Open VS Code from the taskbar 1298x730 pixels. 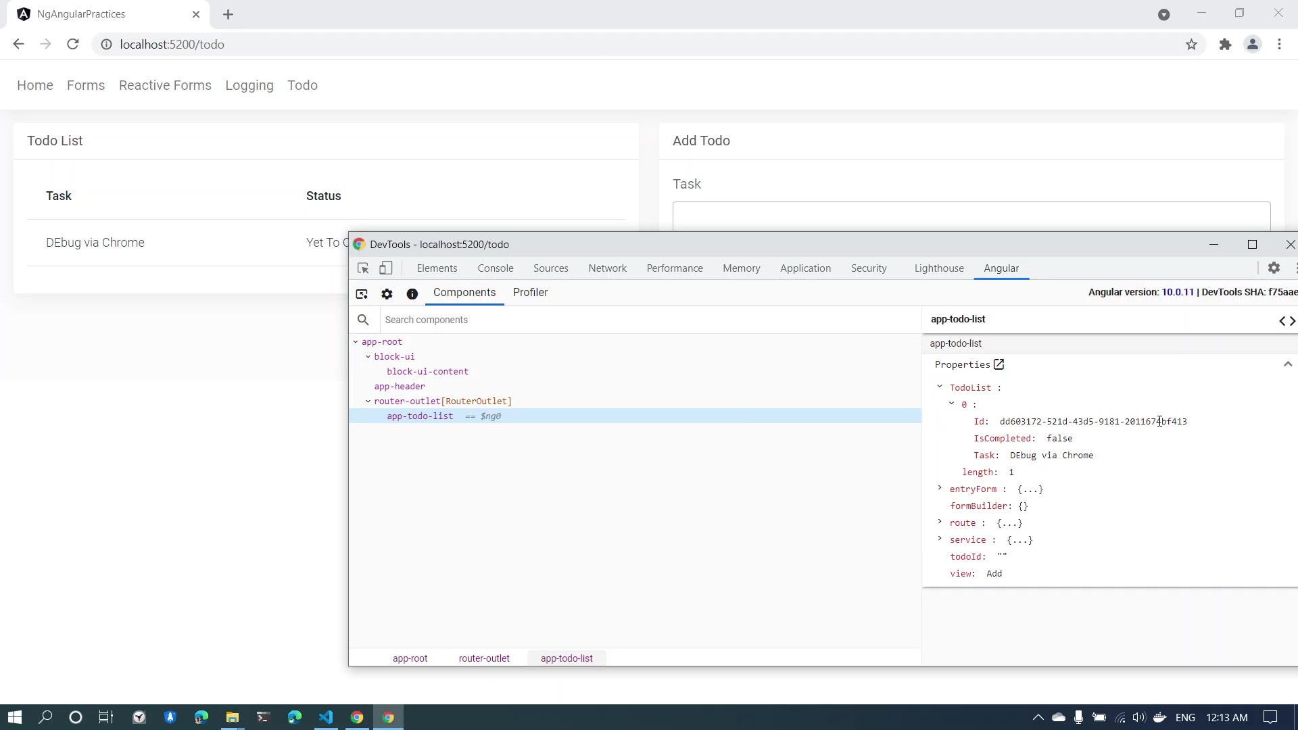tap(327, 717)
